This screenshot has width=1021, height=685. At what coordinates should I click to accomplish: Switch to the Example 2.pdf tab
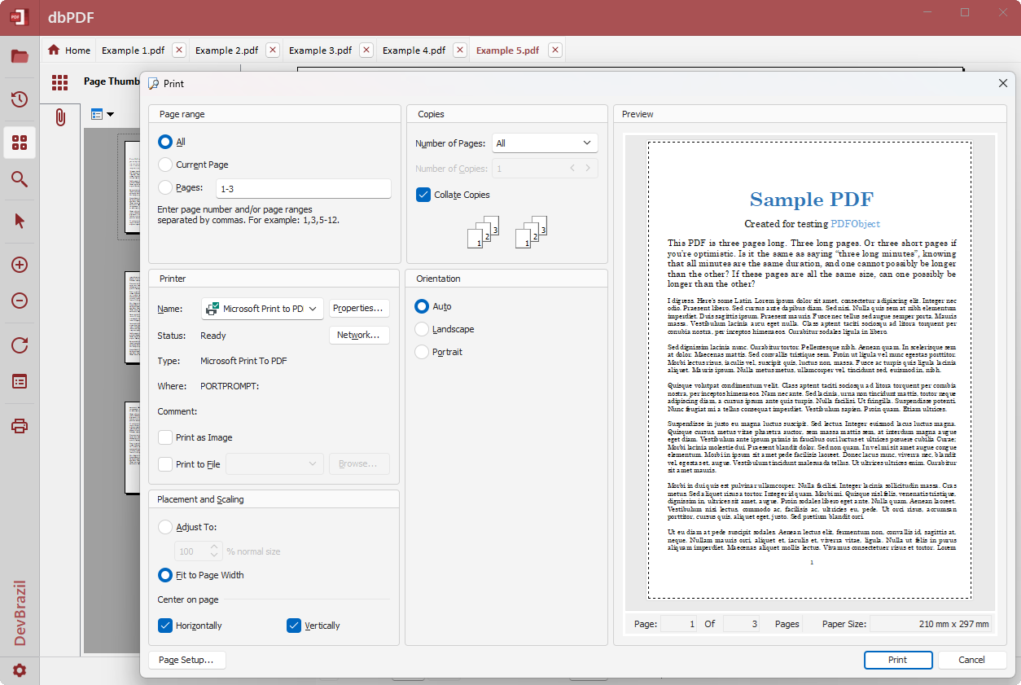pyautogui.click(x=226, y=50)
